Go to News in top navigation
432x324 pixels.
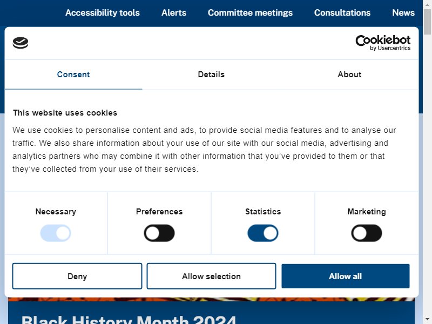click(403, 12)
